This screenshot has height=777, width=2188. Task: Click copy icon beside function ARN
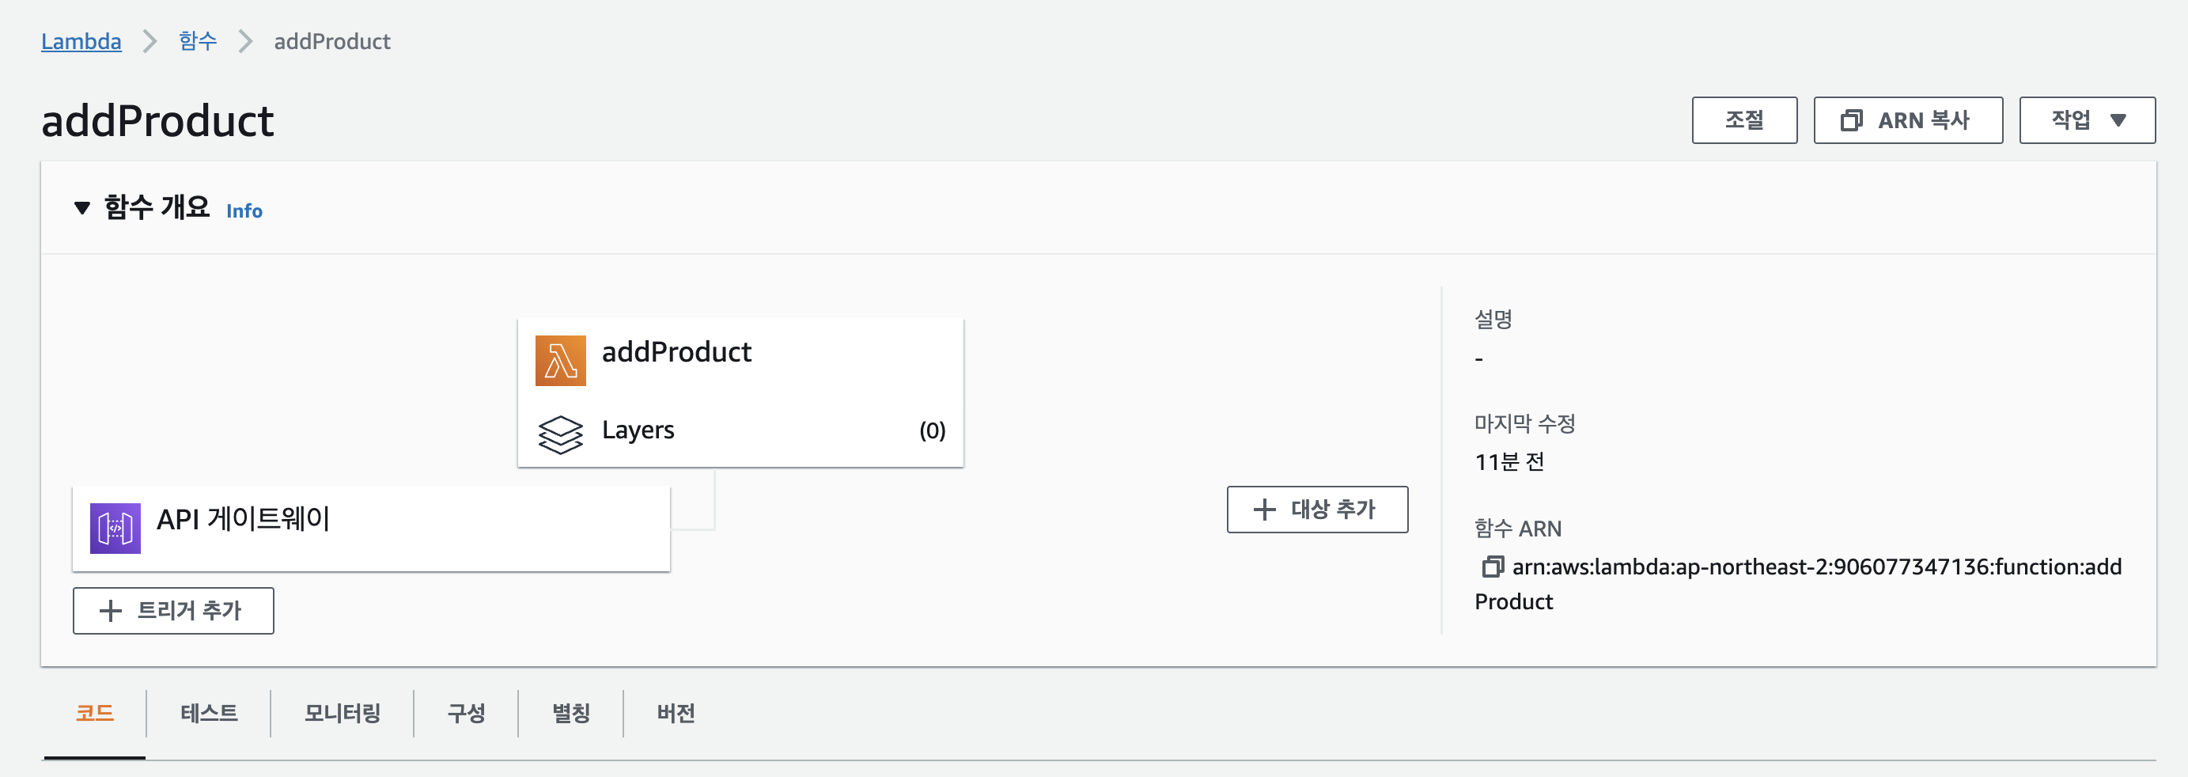point(1493,567)
